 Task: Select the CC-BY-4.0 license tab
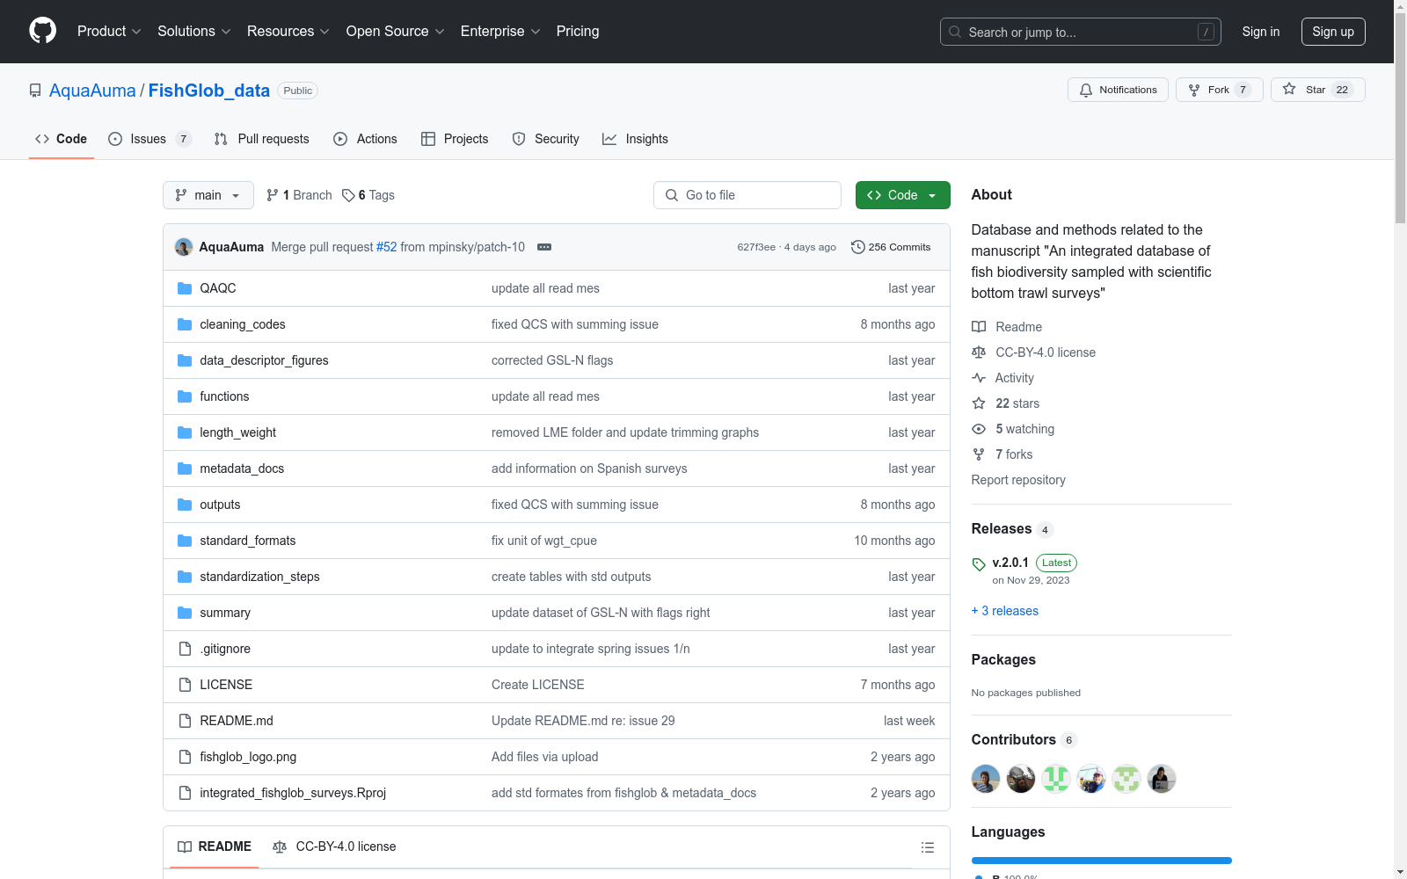click(334, 846)
